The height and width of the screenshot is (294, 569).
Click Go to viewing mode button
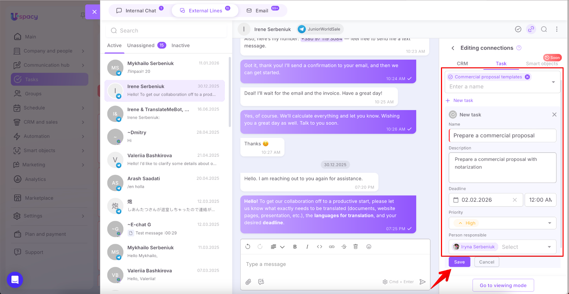[503, 285]
